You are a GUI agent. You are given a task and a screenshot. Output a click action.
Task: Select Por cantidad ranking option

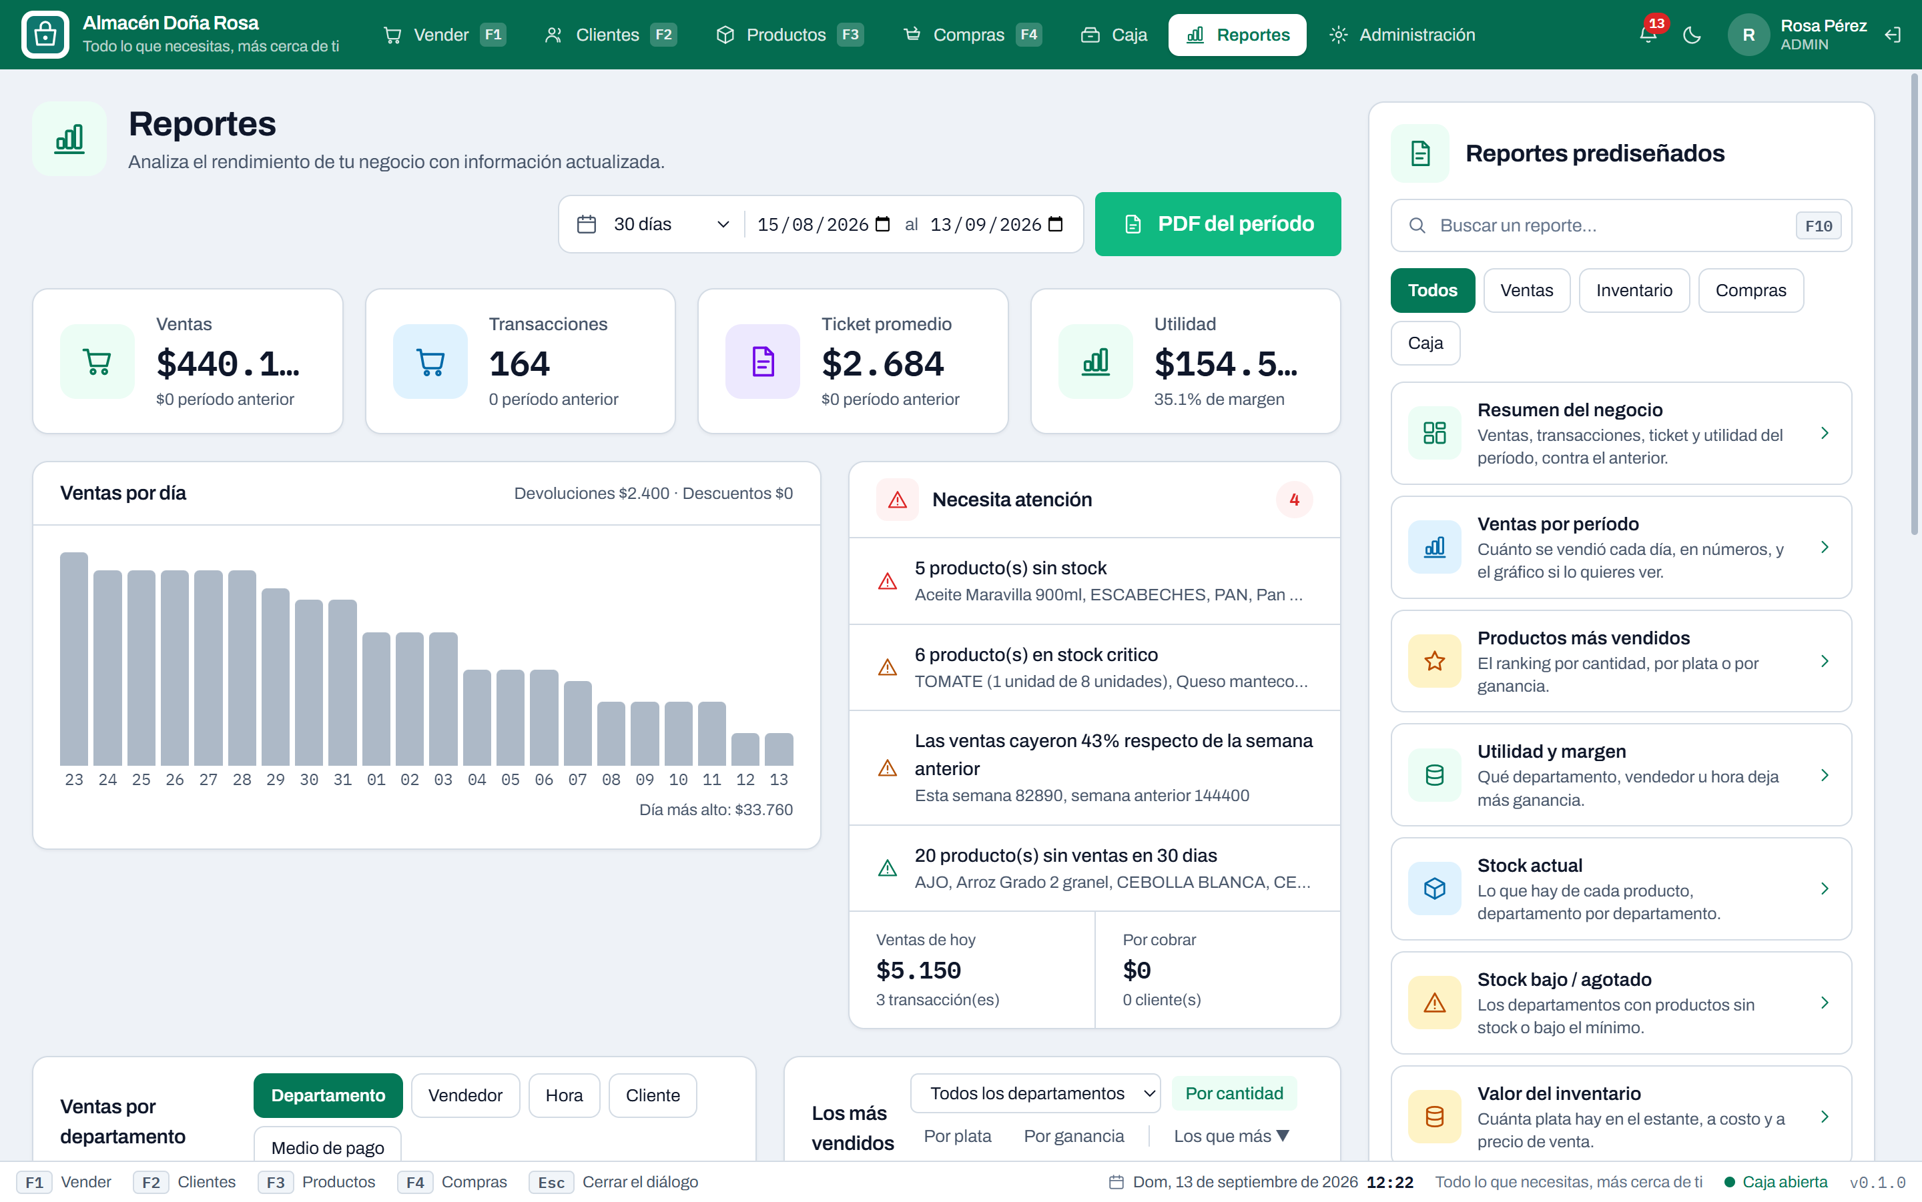pos(1234,1094)
